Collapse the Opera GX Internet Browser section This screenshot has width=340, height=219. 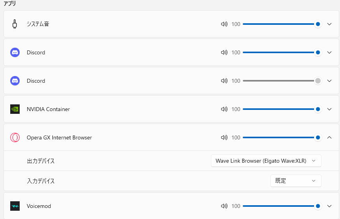[x=329, y=137]
